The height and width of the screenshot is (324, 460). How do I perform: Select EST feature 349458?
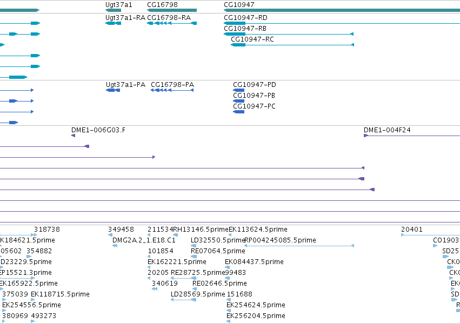110,235
